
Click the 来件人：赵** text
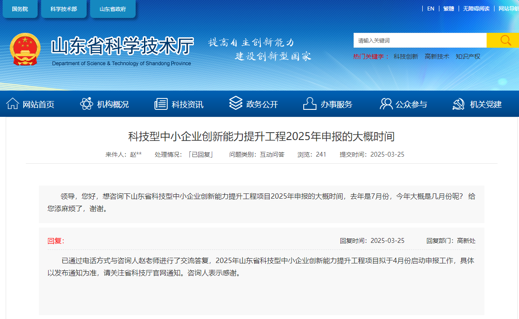(123, 154)
